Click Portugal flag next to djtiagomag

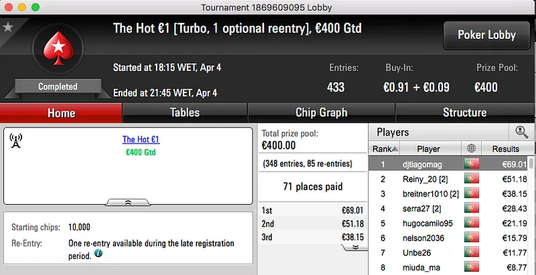pyautogui.click(x=472, y=164)
